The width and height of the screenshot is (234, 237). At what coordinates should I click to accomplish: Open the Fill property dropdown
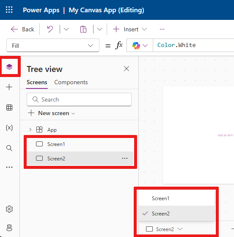(x=53, y=46)
